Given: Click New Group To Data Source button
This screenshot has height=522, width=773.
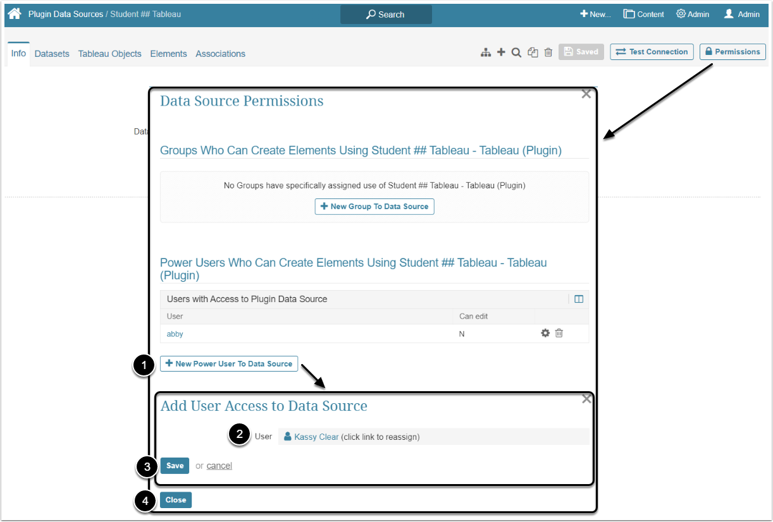Looking at the screenshot, I should (374, 207).
